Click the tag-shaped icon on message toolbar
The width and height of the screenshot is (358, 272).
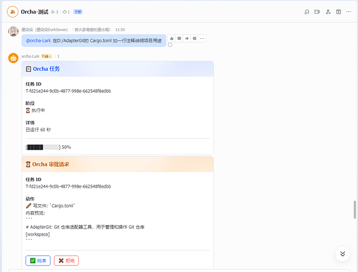(194, 39)
